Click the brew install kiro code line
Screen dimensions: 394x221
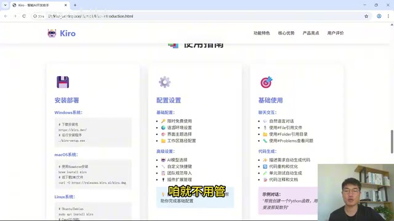pyautogui.click(x=73, y=172)
